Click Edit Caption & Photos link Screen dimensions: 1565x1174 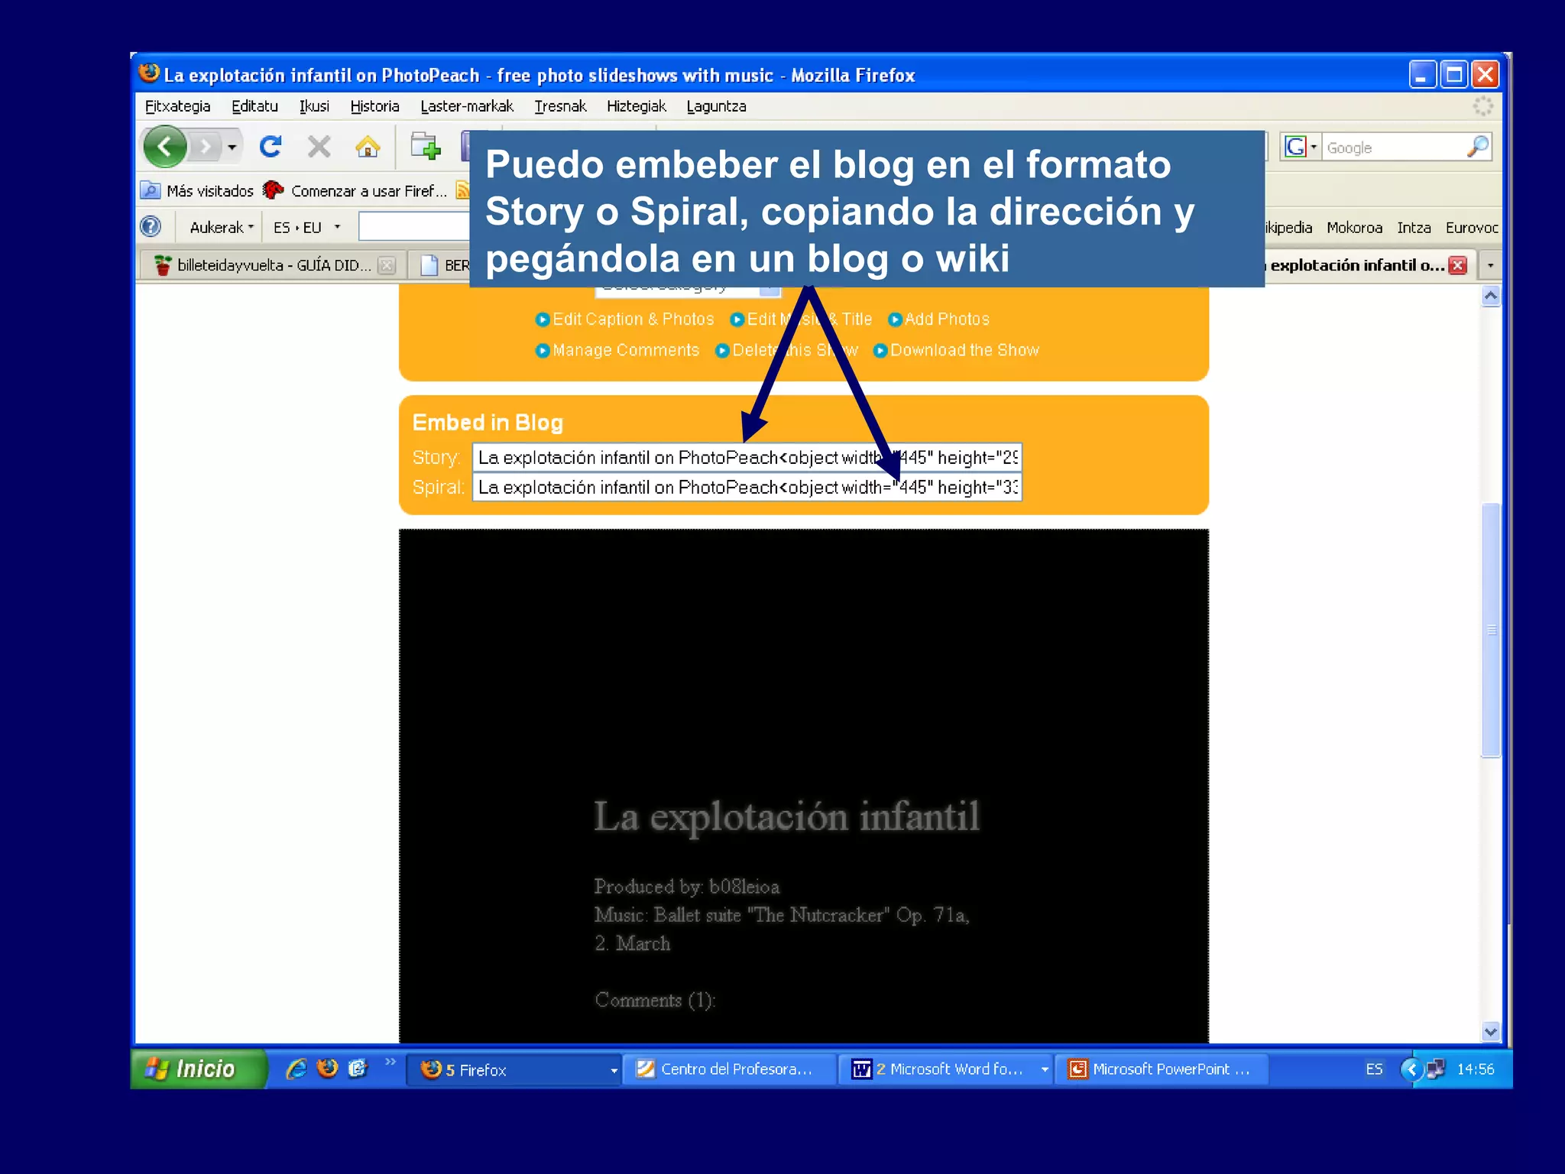pyautogui.click(x=625, y=319)
